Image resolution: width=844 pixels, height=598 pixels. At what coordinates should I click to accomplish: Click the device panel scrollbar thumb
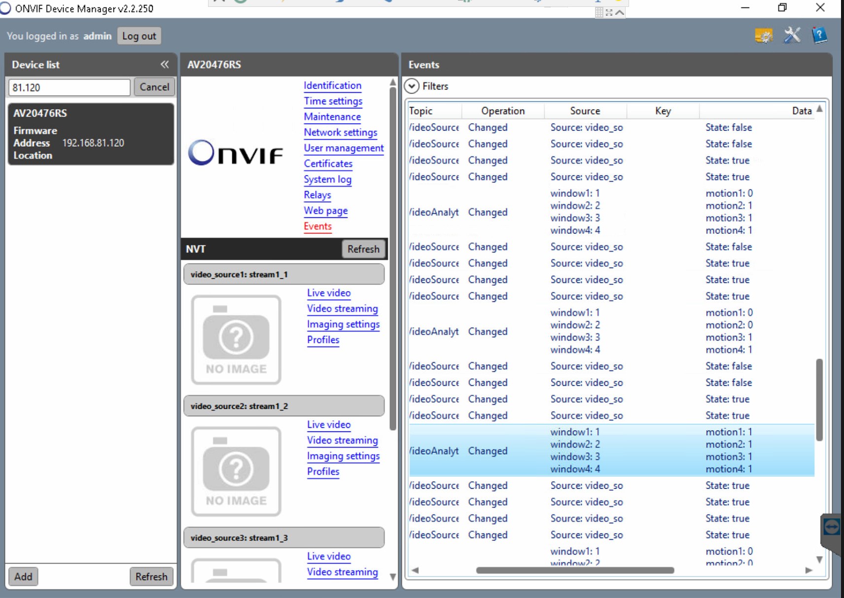(392, 259)
